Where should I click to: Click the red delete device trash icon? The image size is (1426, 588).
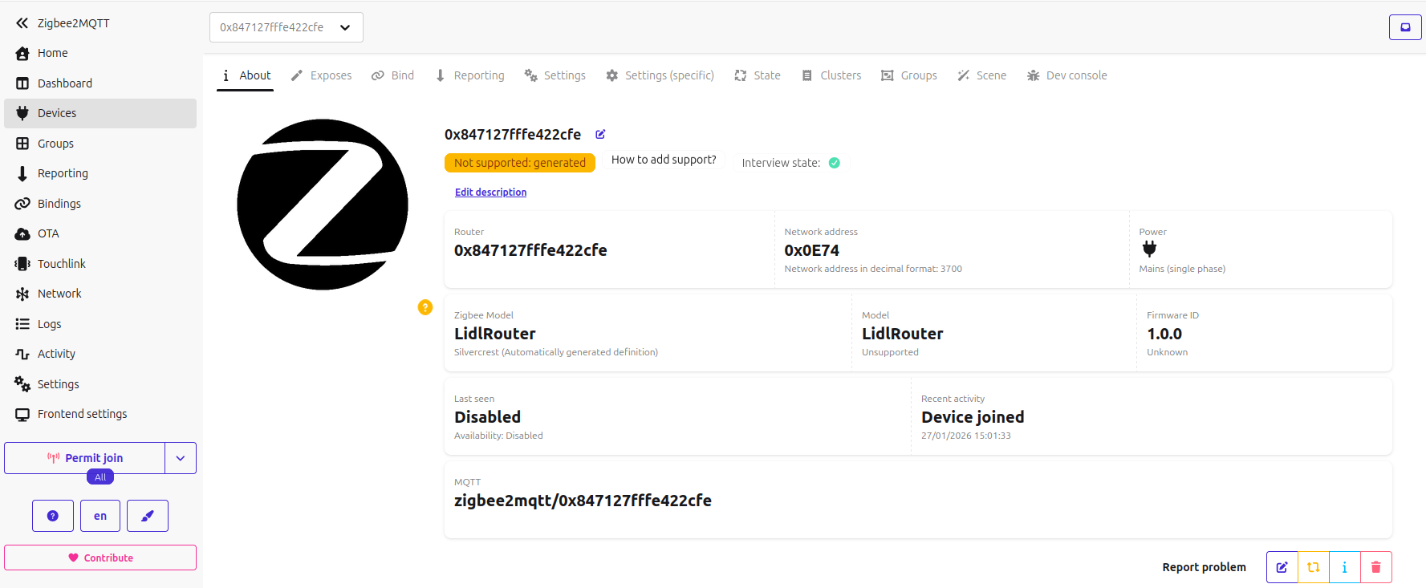1375,567
